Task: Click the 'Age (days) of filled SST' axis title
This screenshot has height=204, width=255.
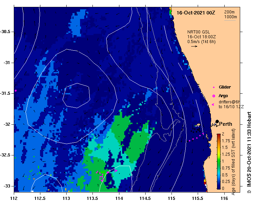Action: click(233, 162)
